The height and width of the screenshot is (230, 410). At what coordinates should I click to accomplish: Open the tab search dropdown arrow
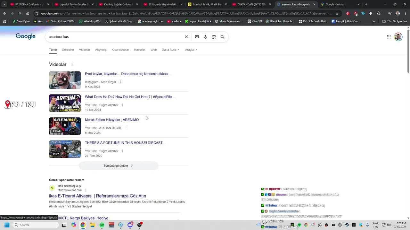point(4,4)
